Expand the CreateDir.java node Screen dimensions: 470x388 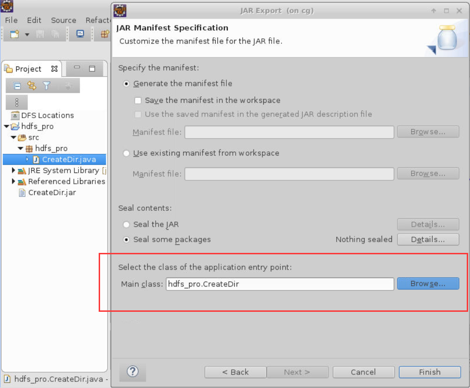coord(27,159)
